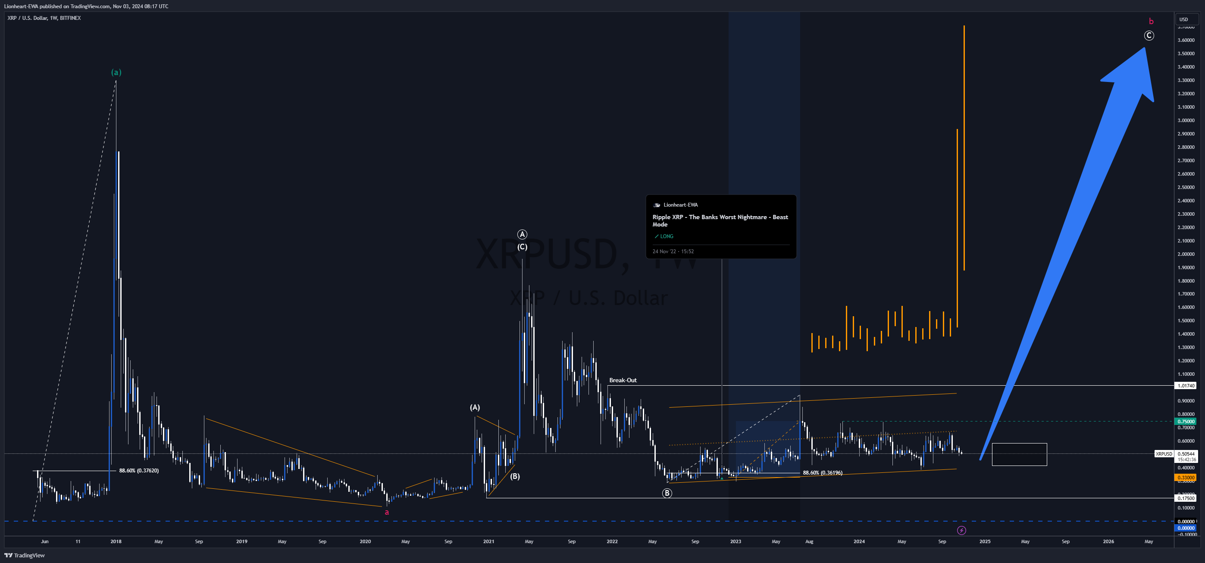Select the '88.60% (0.37620)' retracement label
The width and height of the screenshot is (1205, 563).
click(139, 470)
